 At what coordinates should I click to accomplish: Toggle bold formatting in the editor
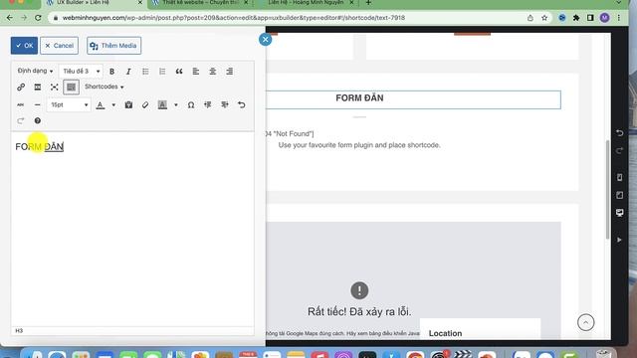click(x=111, y=72)
